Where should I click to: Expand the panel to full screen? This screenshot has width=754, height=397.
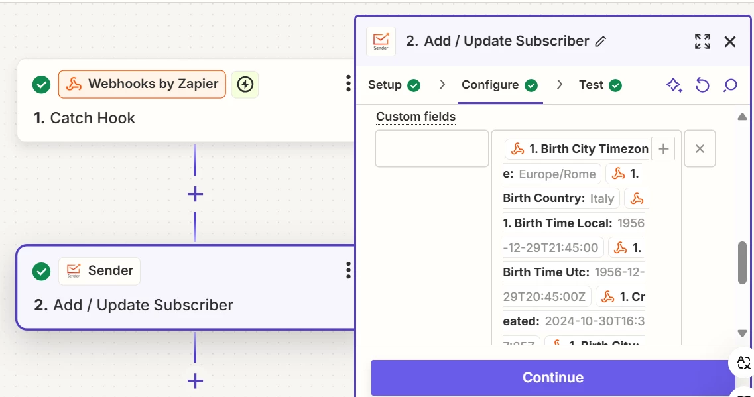click(702, 42)
